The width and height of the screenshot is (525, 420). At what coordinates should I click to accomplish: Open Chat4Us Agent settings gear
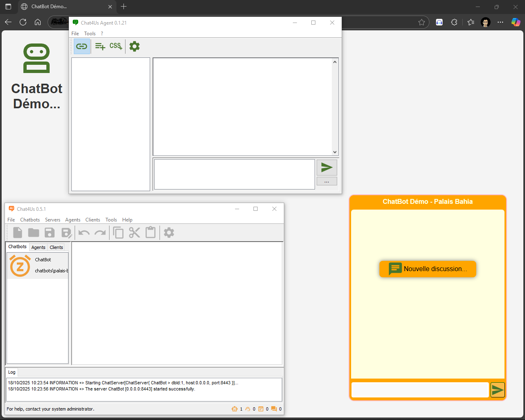pos(135,46)
